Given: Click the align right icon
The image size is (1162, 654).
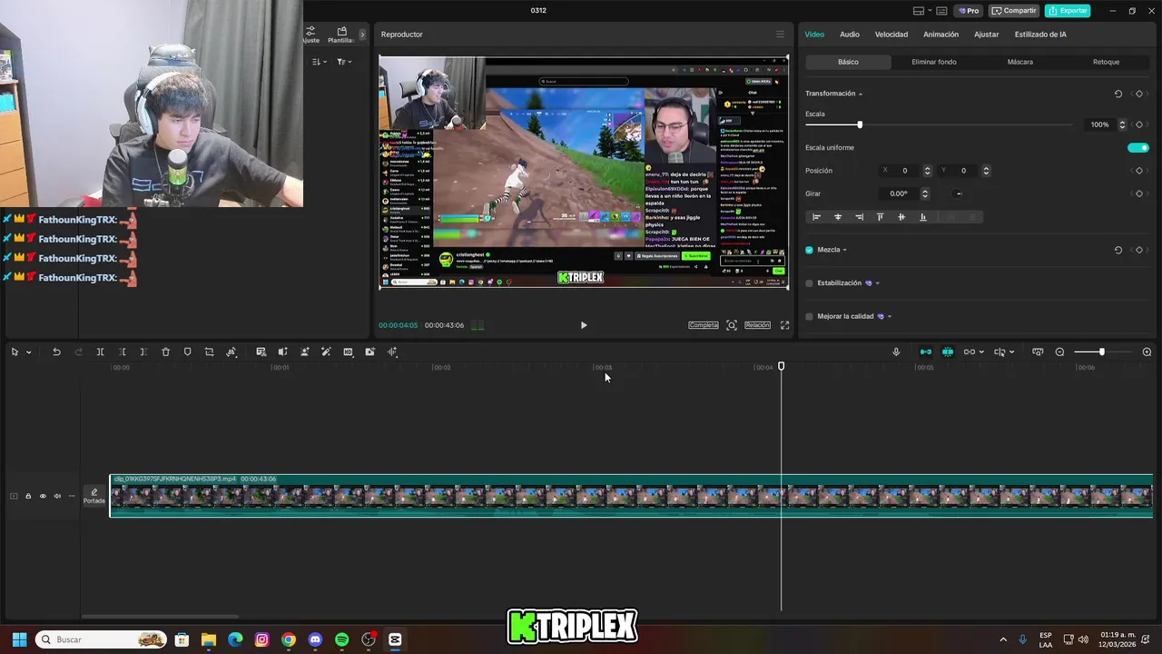Looking at the screenshot, I should click(859, 217).
